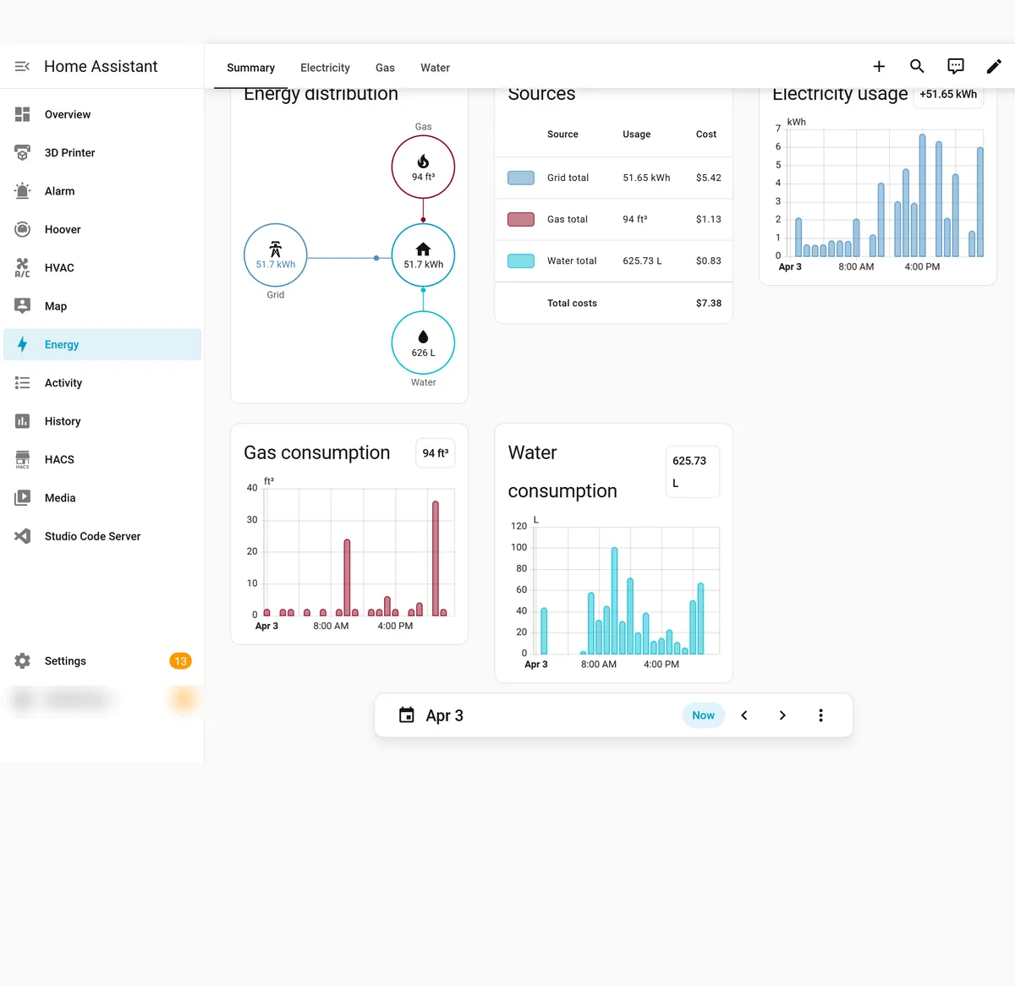The width and height of the screenshot is (1015, 986).
Task: Open the three-dot period options menu
Action: point(820,715)
